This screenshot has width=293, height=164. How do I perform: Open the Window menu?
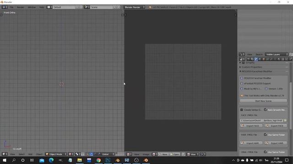coord(32,7)
